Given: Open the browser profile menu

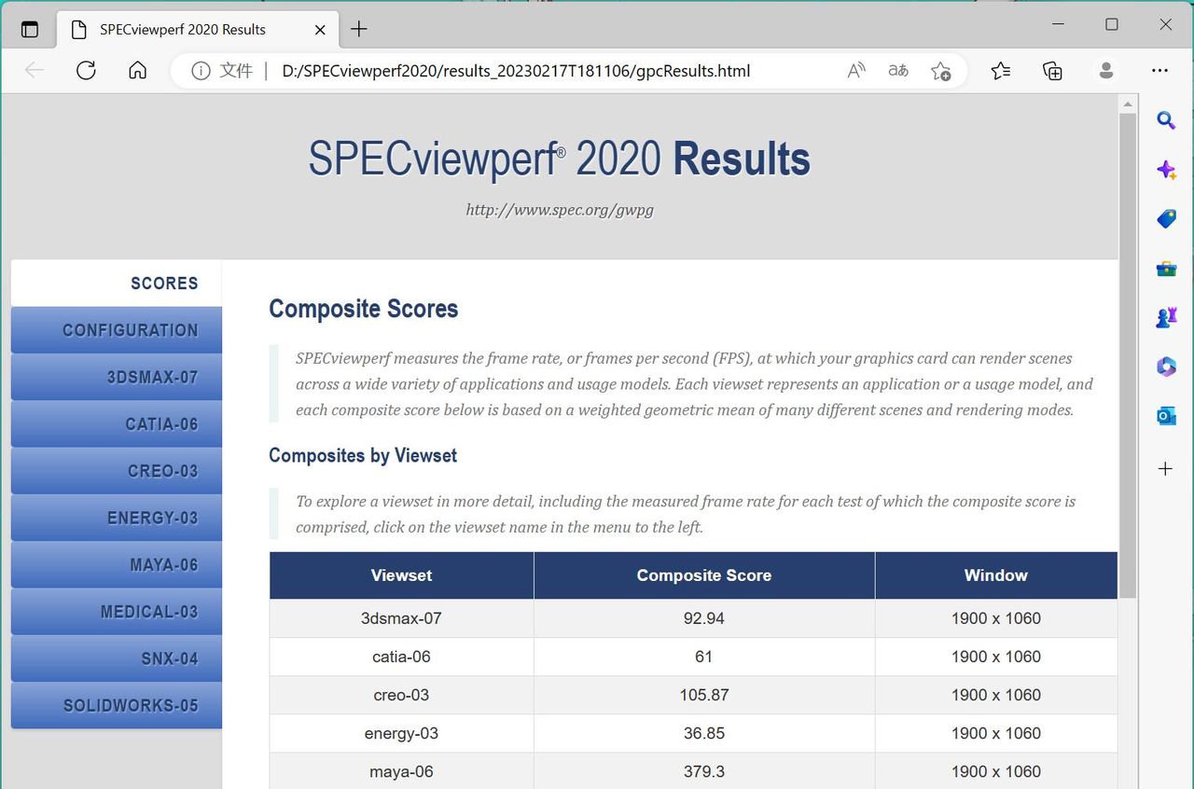Looking at the screenshot, I should pyautogui.click(x=1106, y=71).
